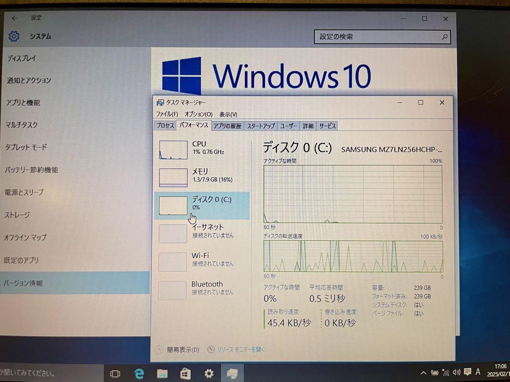
Task: Select メモリ in the performance list
Action: (202, 177)
